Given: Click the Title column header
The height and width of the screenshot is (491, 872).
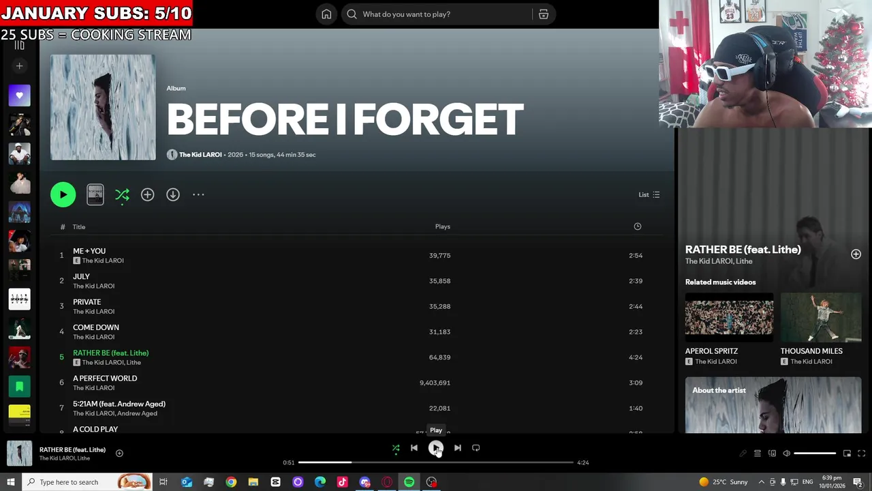Looking at the screenshot, I should (79, 226).
